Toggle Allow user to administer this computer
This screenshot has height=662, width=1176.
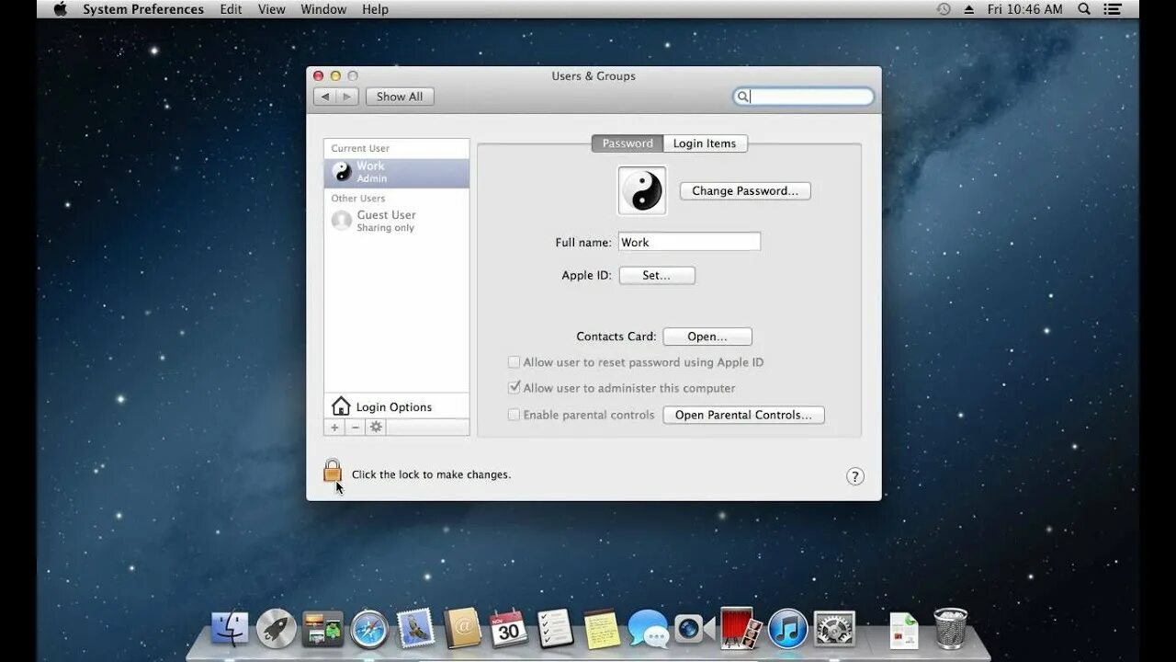tap(514, 388)
